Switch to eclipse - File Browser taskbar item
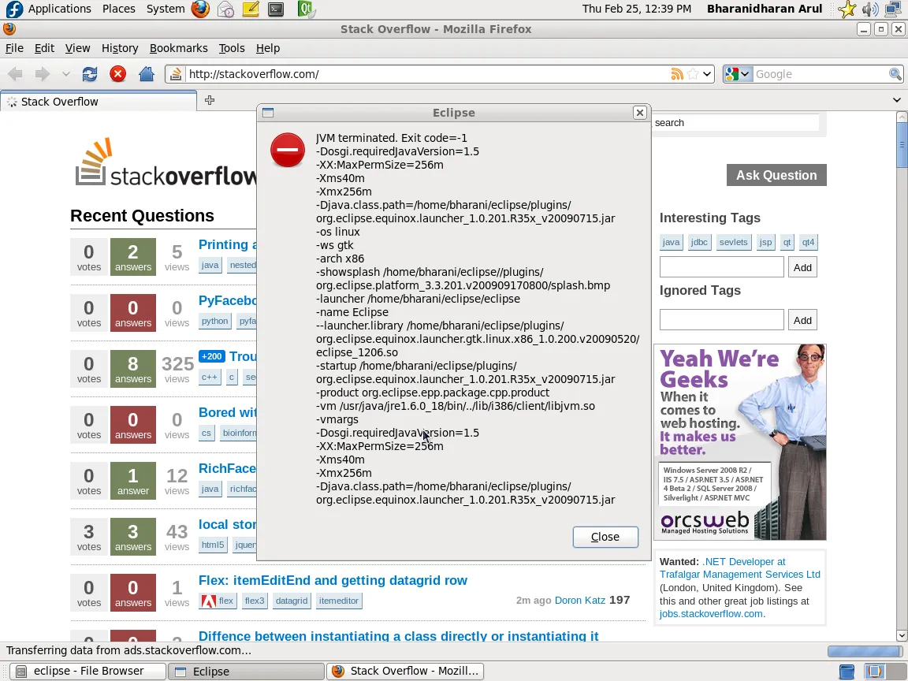 point(87,672)
